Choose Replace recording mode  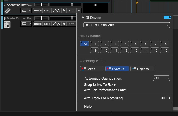(142, 69)
